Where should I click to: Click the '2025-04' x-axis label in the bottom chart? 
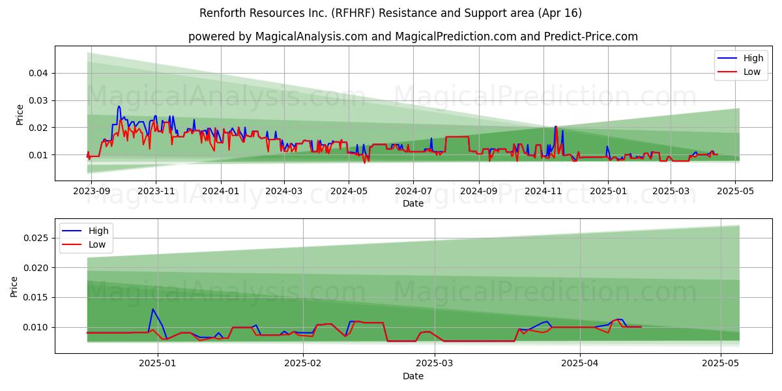(580, 364)
